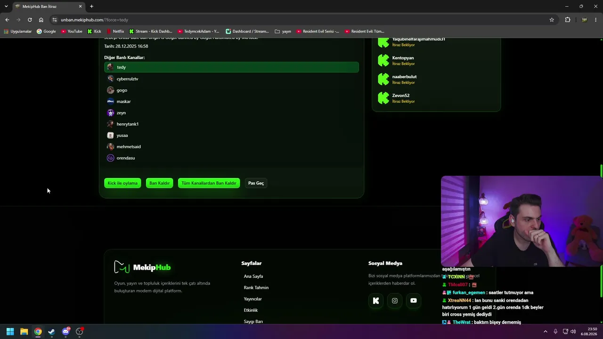Open the Dashboard / Stream bookmark
Image resolution: width=603 pixels, height=339 pixels.
(247, 32)
